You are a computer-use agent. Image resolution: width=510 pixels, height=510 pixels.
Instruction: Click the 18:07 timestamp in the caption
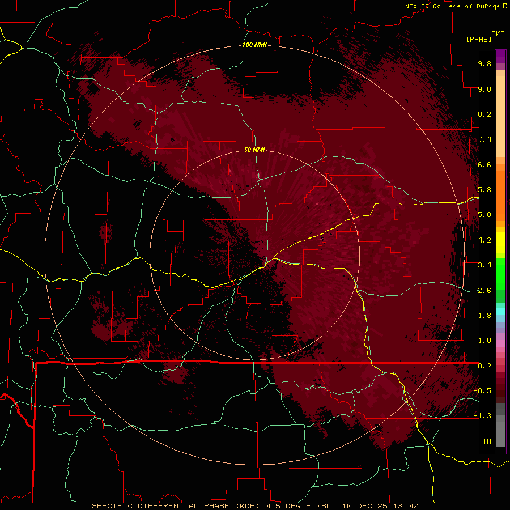(x=406, y=506)
